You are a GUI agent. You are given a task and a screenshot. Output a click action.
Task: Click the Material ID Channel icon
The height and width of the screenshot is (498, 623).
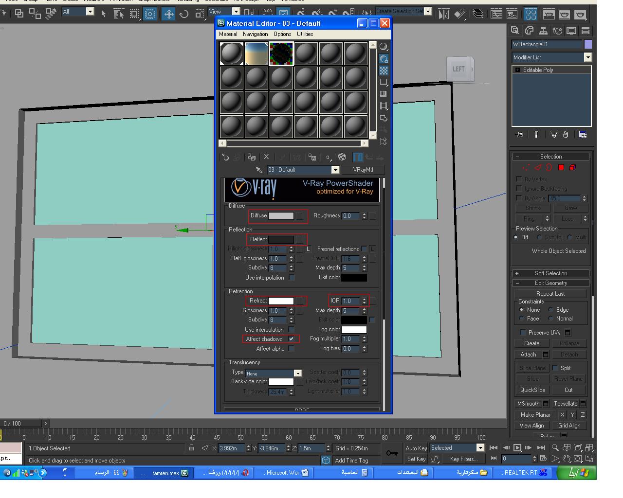click(x=329, y=157)
